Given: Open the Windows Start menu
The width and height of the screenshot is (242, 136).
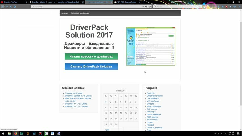Looking at the screenshot, I should click(x=3, y=133).
